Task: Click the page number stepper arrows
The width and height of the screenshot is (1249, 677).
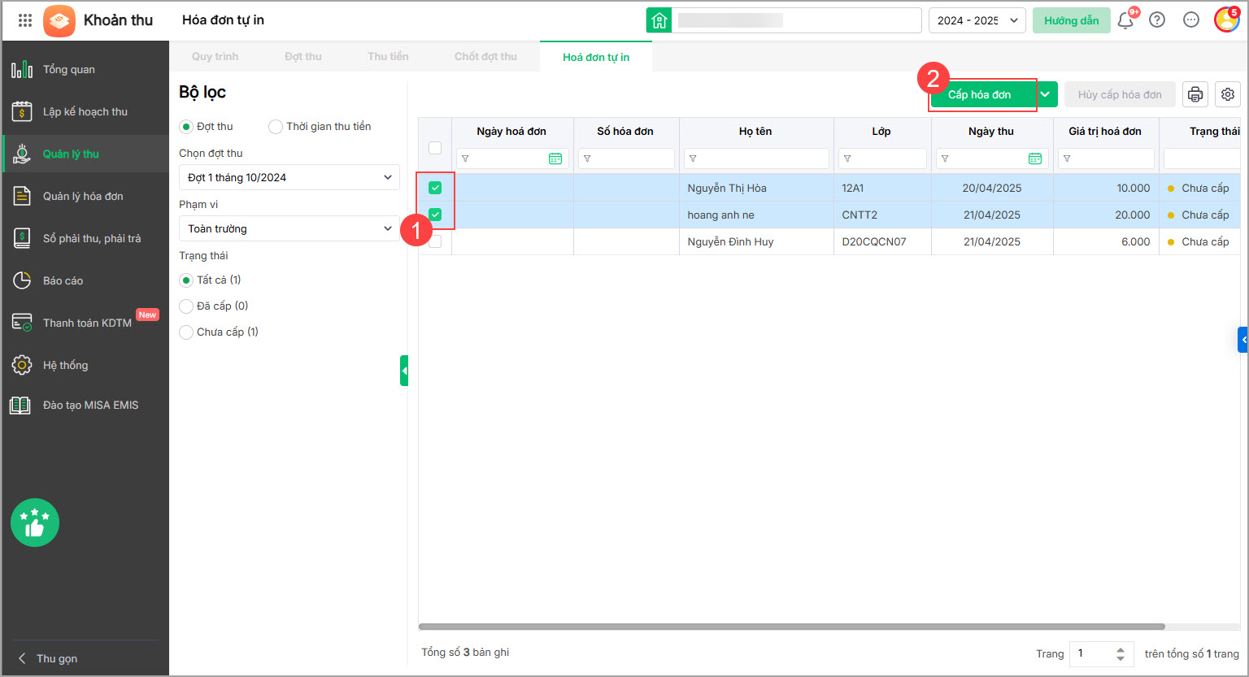Action: coord(1121,653)
